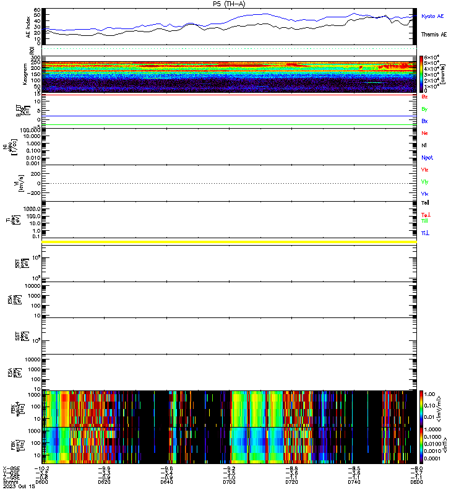Click the dotted cyan ROI line
This screenshot has width=464, height=495.
point(229,49)
